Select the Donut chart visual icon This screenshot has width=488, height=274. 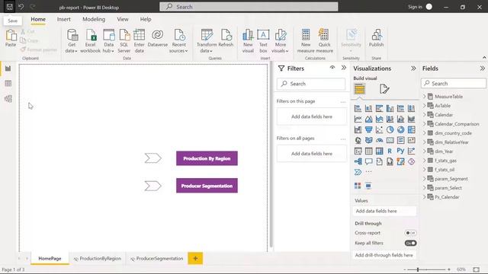tap(400, 129)
